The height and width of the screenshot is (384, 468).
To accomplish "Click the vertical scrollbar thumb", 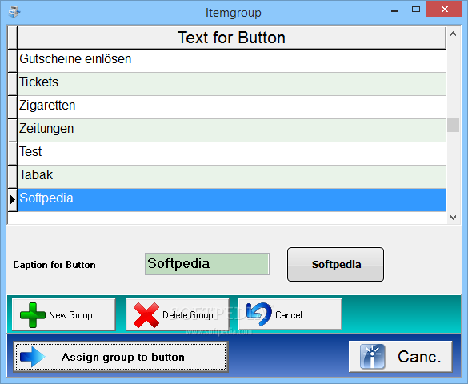I will click(453, 125).
